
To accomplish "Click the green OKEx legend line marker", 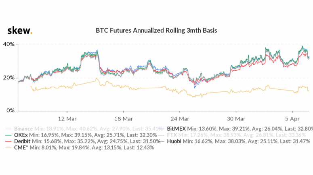I will [x=7, y=135].
